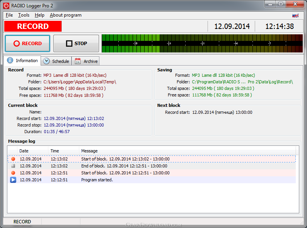Click the Information tab's info icon

[10, 61]
